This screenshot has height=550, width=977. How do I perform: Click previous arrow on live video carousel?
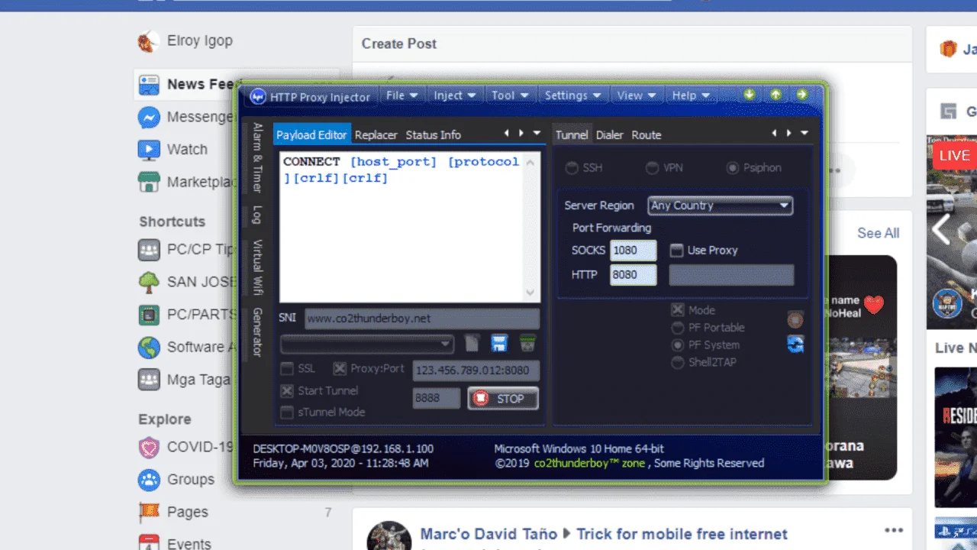click(940, 229)
